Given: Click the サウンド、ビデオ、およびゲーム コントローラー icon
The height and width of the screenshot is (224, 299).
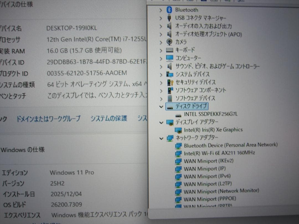Looking at the screenshot, I should click(x=170, y=66).
